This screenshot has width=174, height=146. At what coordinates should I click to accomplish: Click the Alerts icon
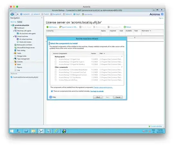tap(15, 64)
